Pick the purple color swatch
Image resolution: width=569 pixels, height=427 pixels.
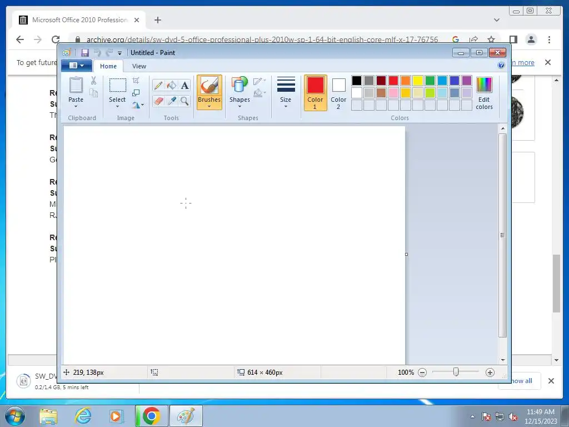click(467, 80)
